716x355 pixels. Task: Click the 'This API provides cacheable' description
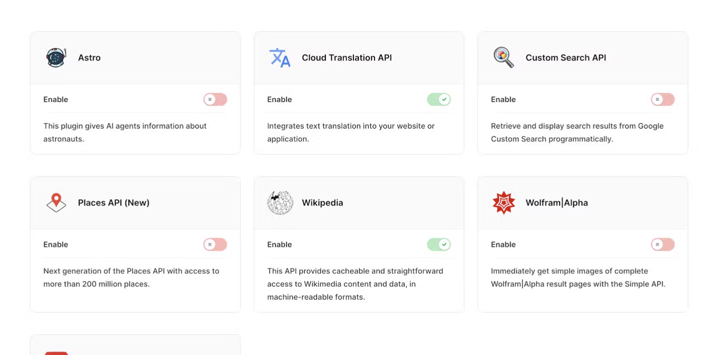(x=355, y=284)
